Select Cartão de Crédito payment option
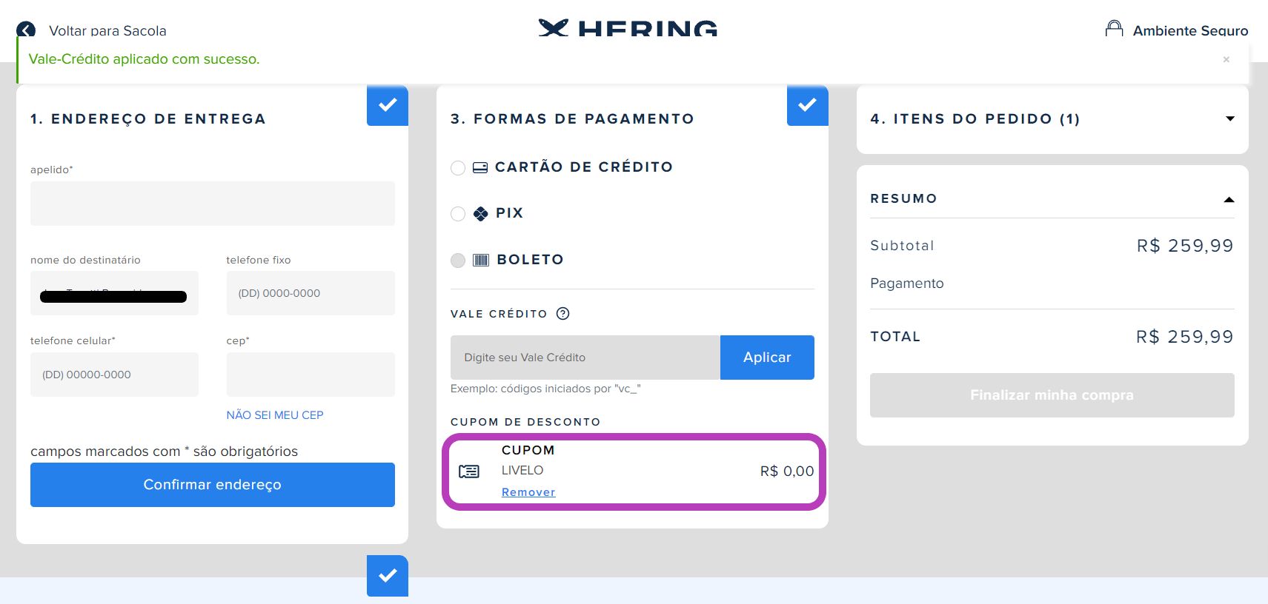Viewport: 1268px width, 604px height. pos(458,168)
